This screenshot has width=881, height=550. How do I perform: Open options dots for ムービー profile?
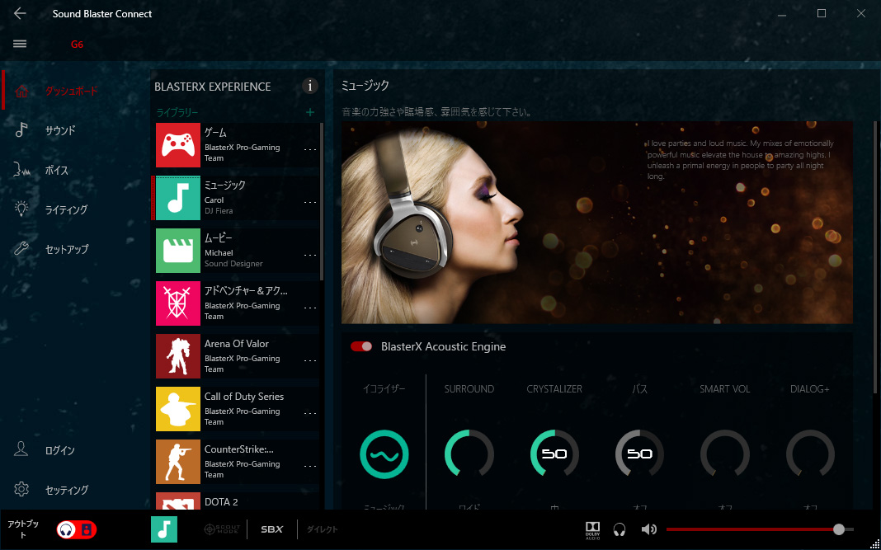[310, 255]
